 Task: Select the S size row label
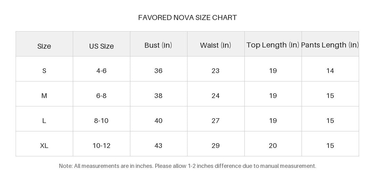[44, 71]
